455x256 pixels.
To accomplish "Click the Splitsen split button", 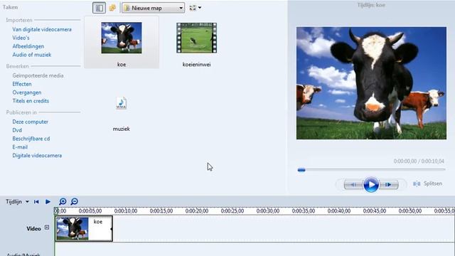I will [428, 183].
